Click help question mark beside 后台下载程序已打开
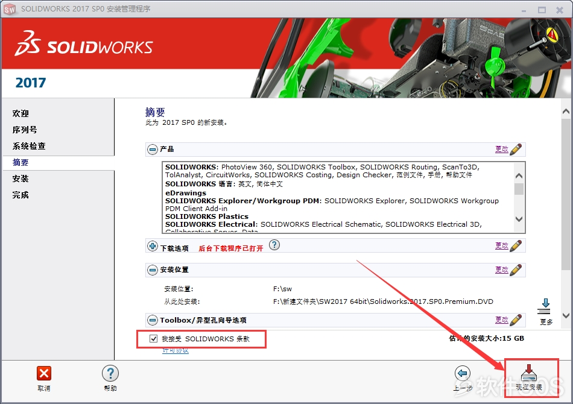 click(274, 245)
